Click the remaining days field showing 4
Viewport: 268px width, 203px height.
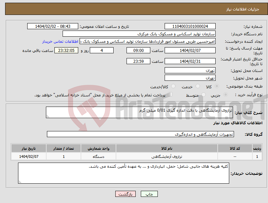coord(102,50)
